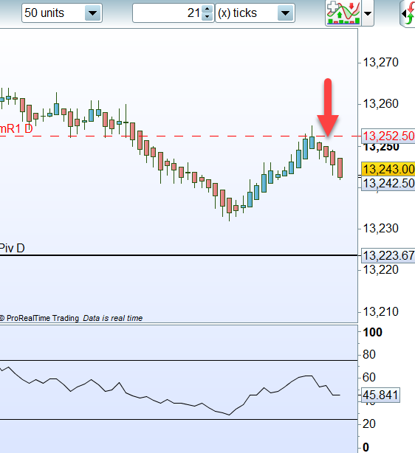Click the oscillator 20 scale label
Viewport: 415px width, 453px height.
pyautogui.click(x=369, y=423)
